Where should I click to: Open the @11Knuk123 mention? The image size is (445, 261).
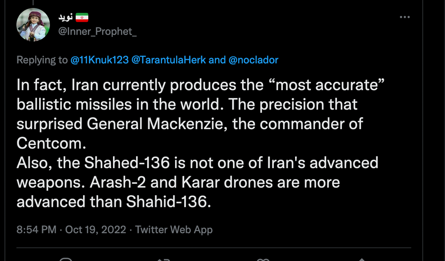click(x=100, y=60)
